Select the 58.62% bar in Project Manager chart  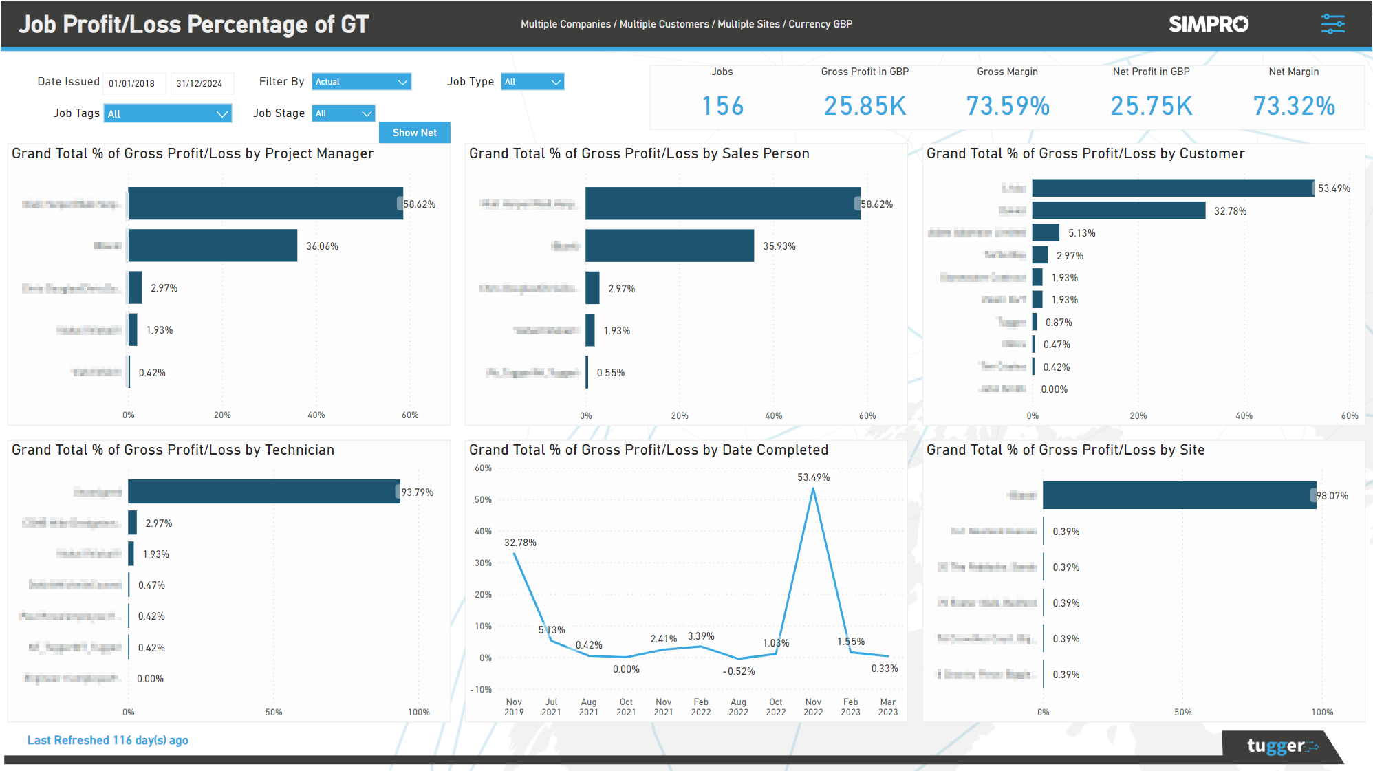point(265,203)
